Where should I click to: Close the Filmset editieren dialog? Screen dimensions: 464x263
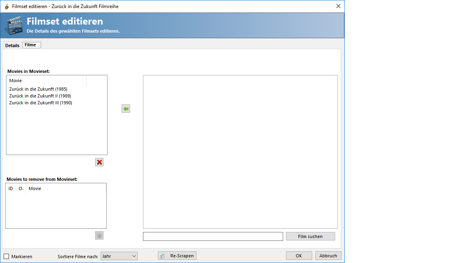338,6
